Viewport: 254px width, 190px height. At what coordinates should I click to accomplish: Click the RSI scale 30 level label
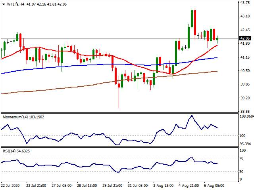(x=242, y=171)
